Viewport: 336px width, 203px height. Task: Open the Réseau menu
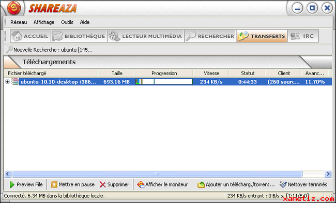click(x=19, y=22)
